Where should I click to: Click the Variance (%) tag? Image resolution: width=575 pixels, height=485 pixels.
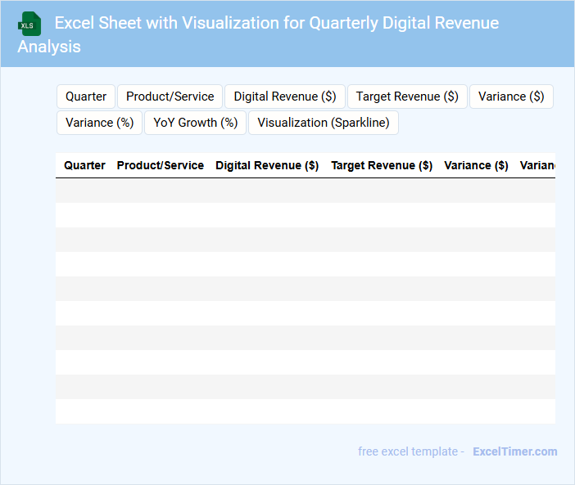[99, 123]
